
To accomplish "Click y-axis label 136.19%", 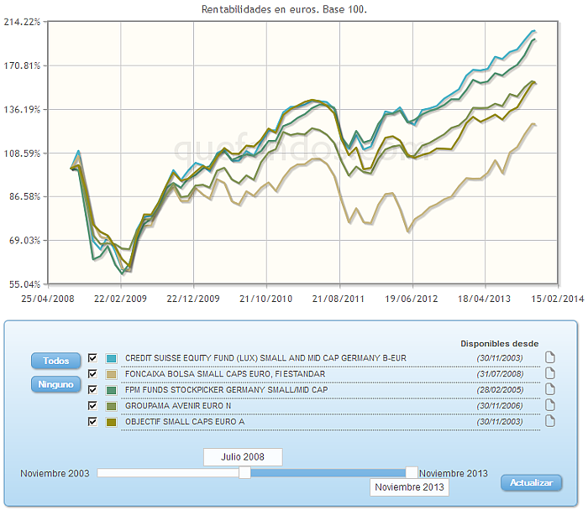I will pos(22,109).
